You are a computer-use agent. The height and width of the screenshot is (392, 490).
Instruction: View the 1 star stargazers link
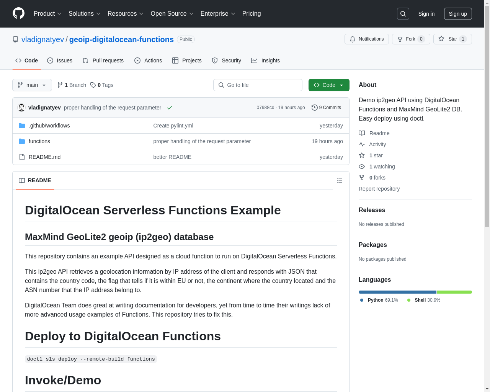pos(371,155)
